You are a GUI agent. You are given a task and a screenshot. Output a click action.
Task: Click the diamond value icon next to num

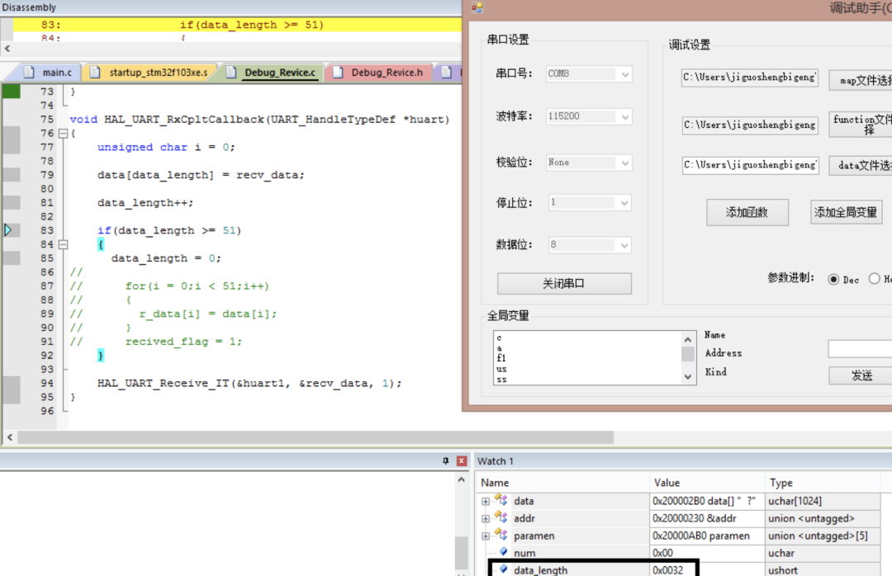pos(504,553)
